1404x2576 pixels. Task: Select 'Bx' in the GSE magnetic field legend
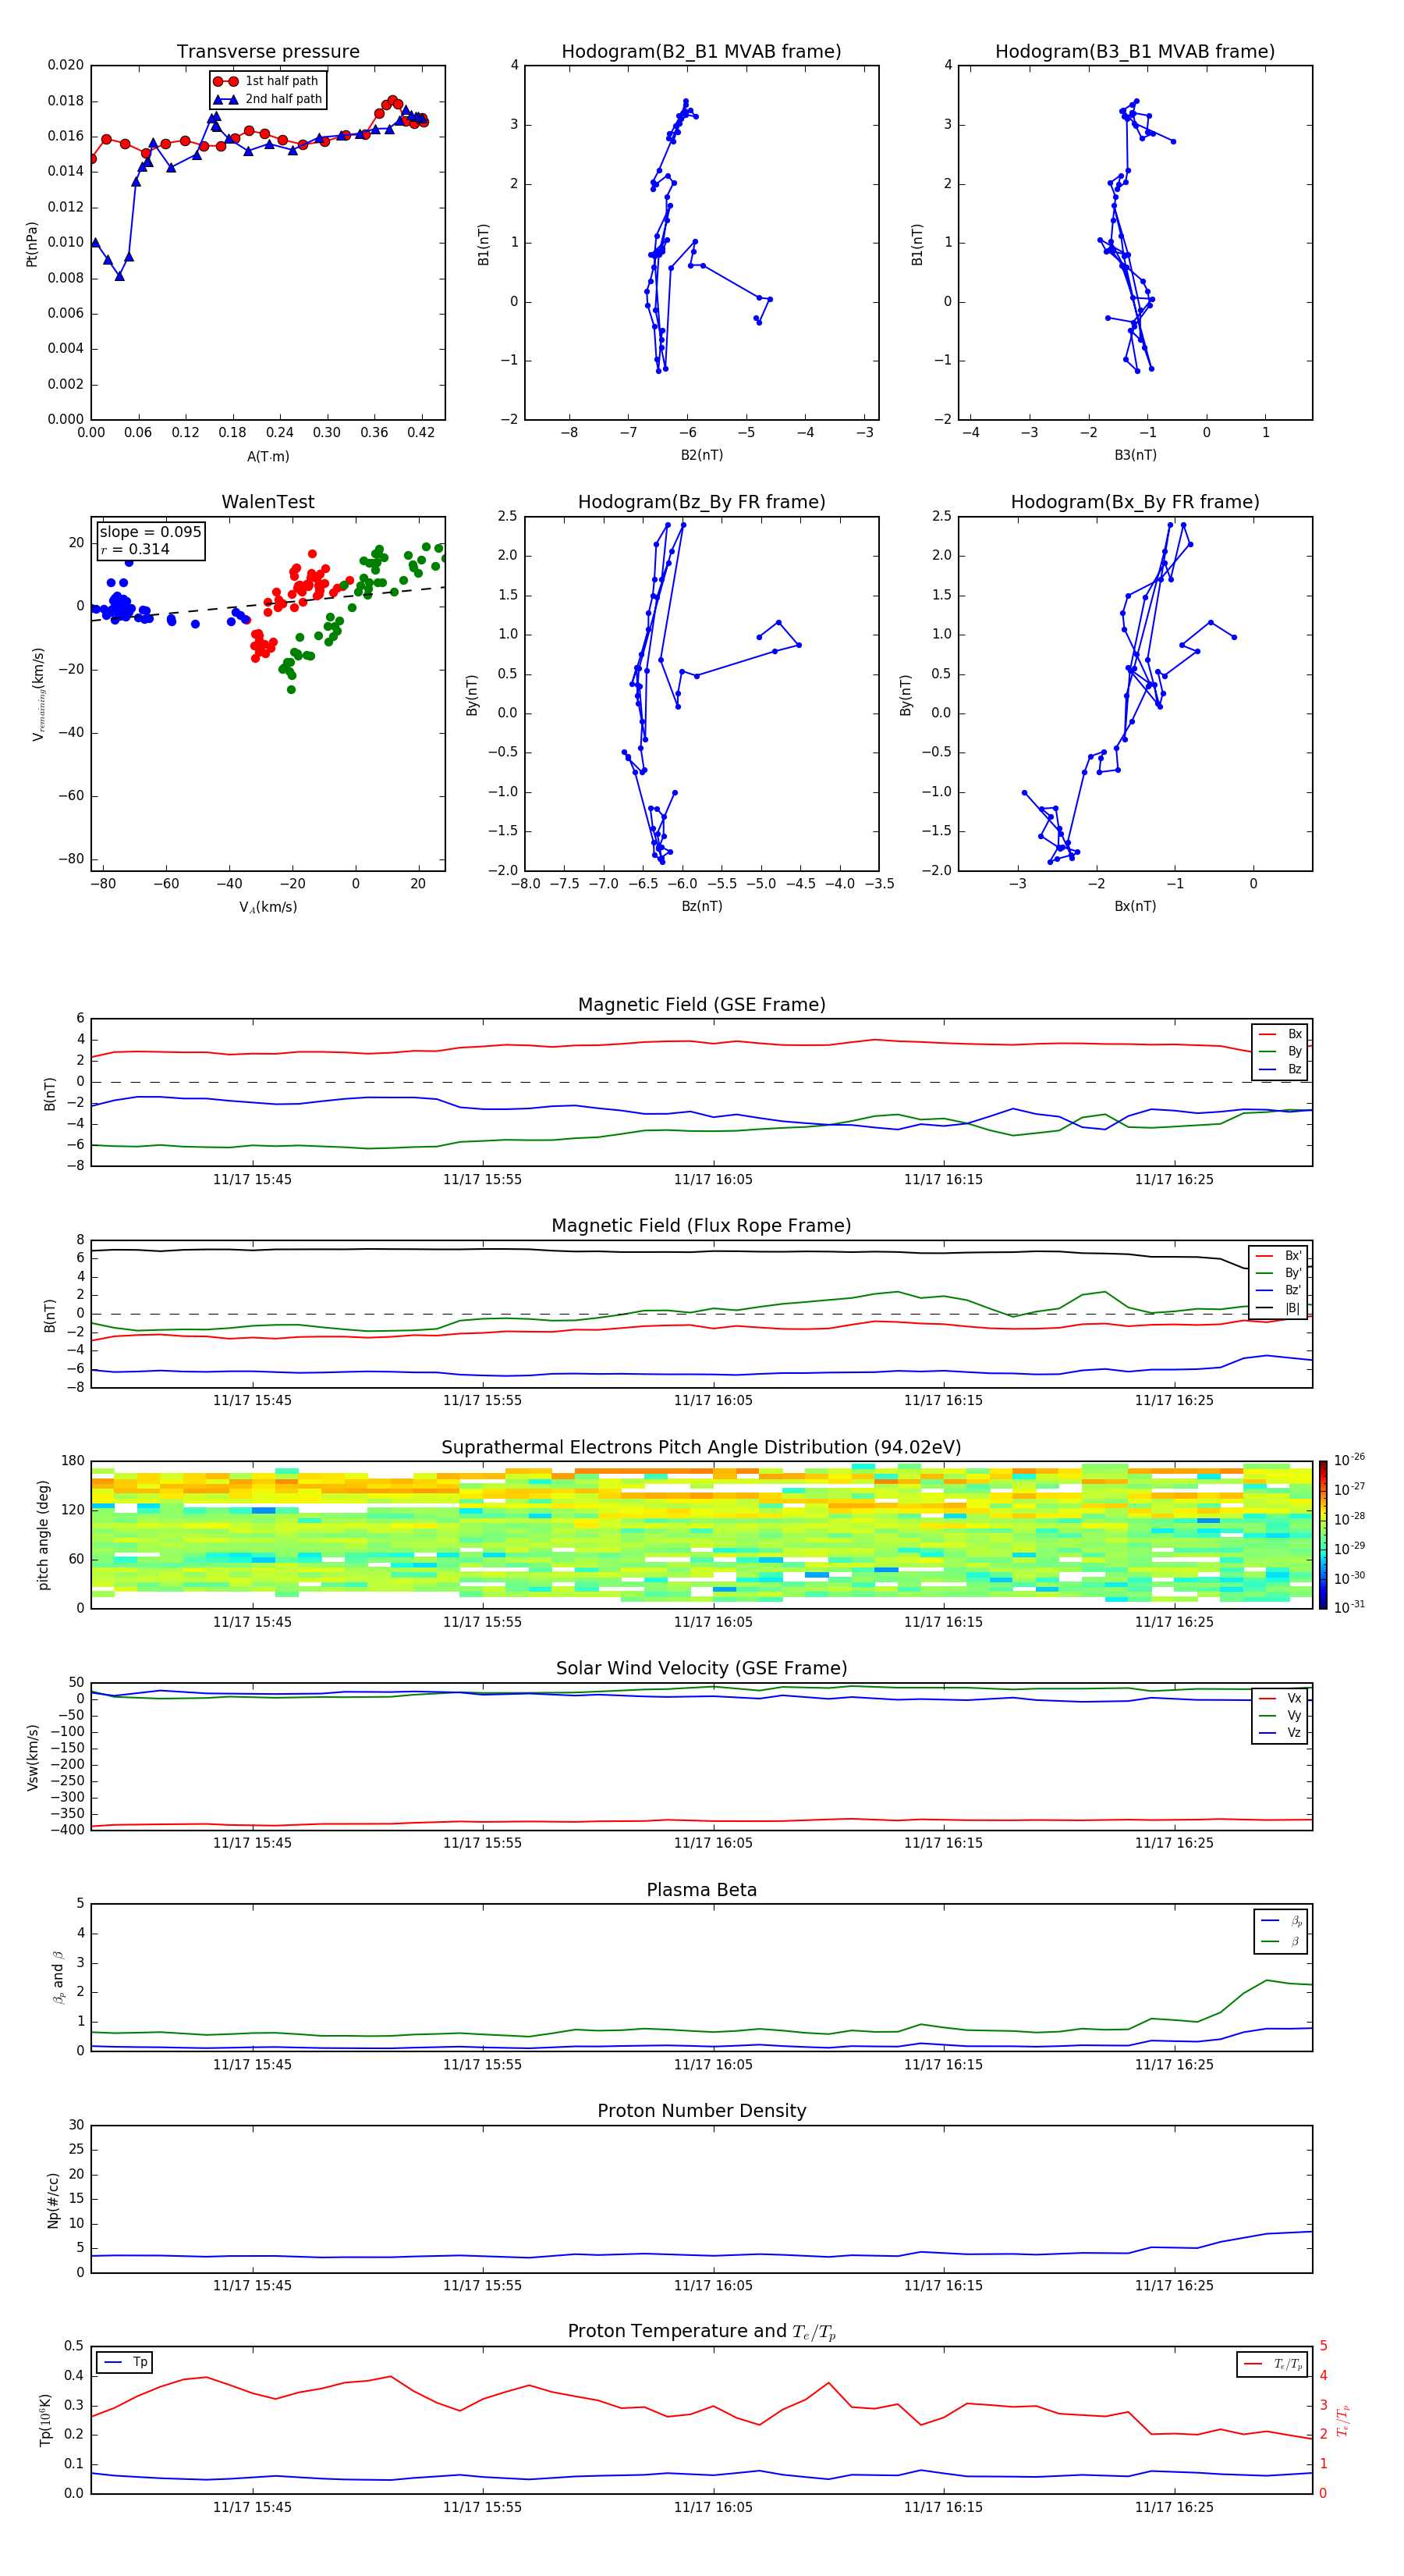tap(1280, 1034)
